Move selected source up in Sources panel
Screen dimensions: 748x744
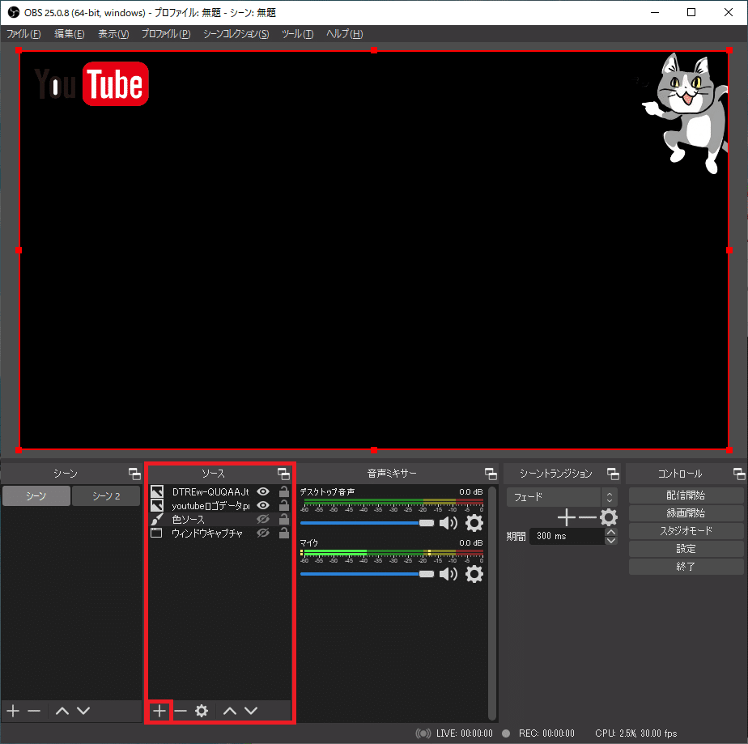point(230,711)
